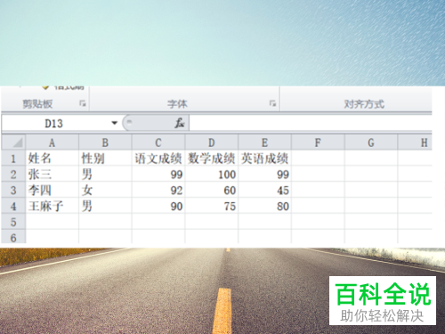Click cell containing 60
The image size is (445, 334).
212,190
